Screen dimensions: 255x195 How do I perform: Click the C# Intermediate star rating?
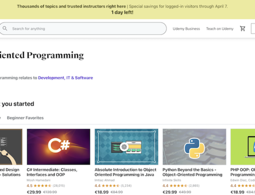(x=42, y=186)
